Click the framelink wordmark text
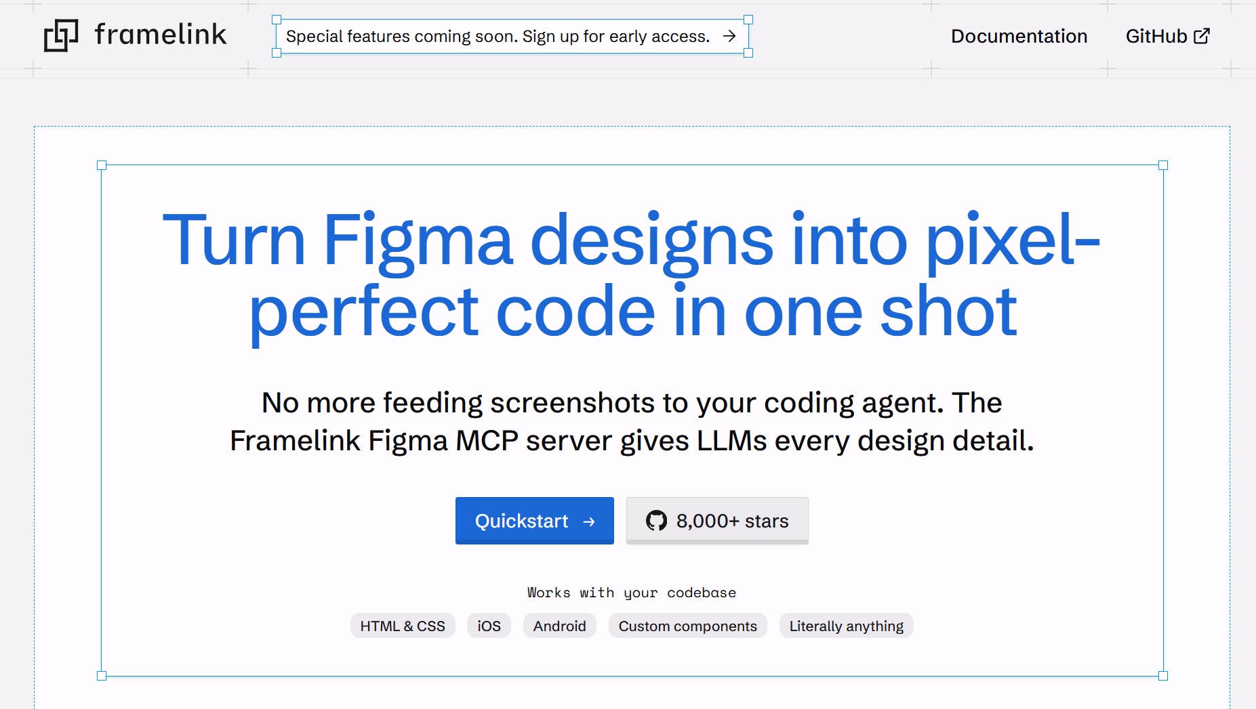The image size is (1256, 709). click(161, 35)
